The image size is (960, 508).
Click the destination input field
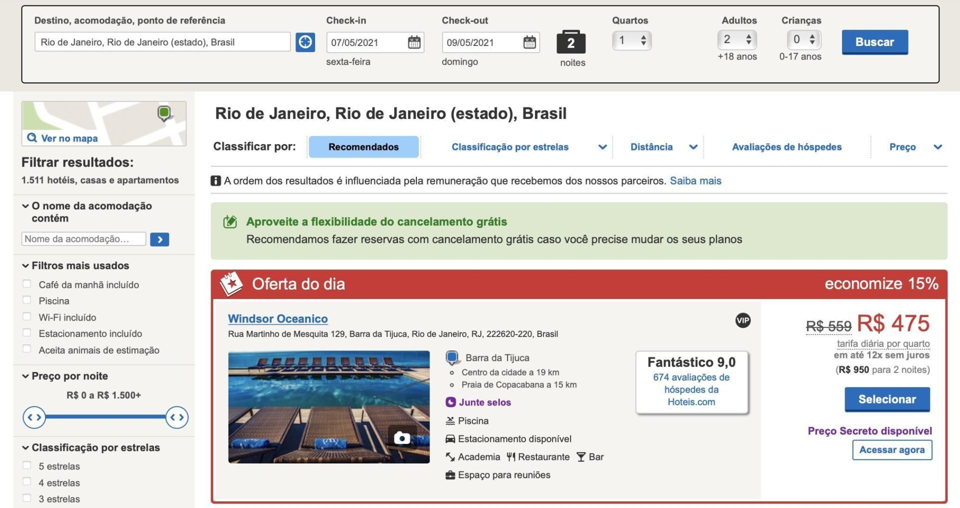162,42
